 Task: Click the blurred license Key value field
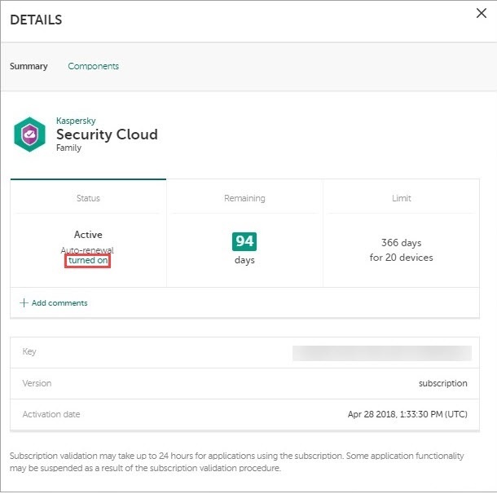click(381, 353)
